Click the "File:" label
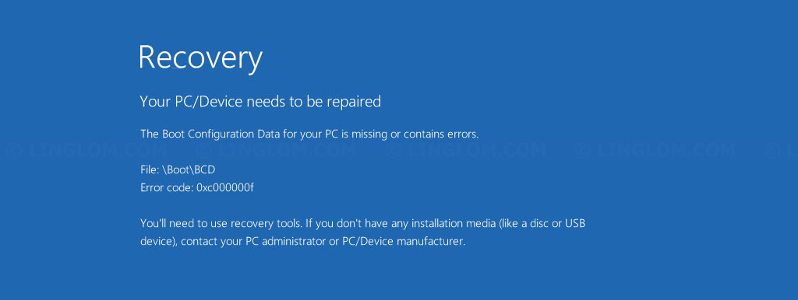 [x=150, y=170]
